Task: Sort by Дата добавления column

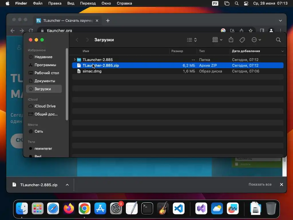Action: point(257,51)
